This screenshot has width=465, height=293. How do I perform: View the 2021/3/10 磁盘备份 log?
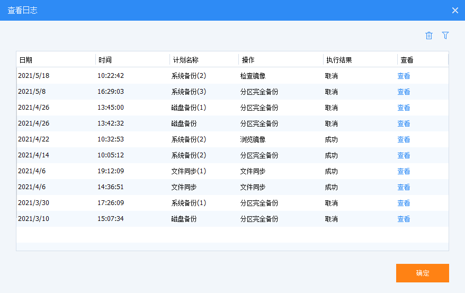point(404,219)
